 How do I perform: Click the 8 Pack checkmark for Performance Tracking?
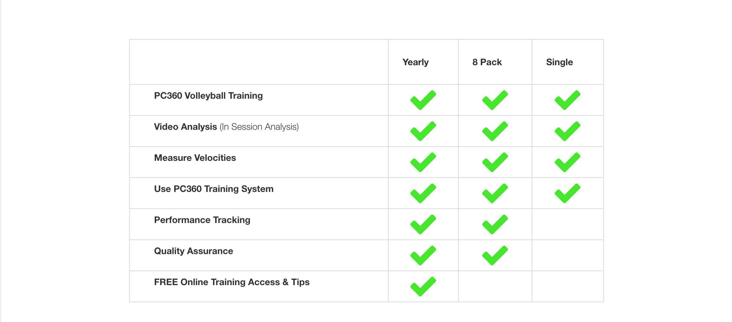495,225
